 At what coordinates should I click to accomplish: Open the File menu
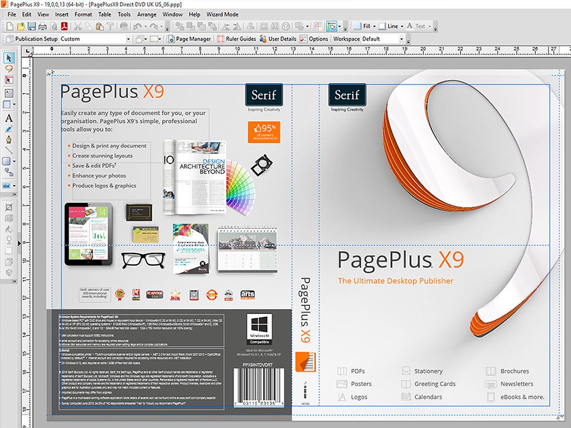[x=12, y=14]
